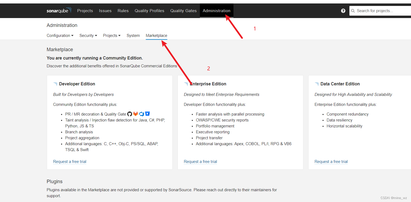
Task: Click 'Executive reporting' list item
Action: [213, 132]
